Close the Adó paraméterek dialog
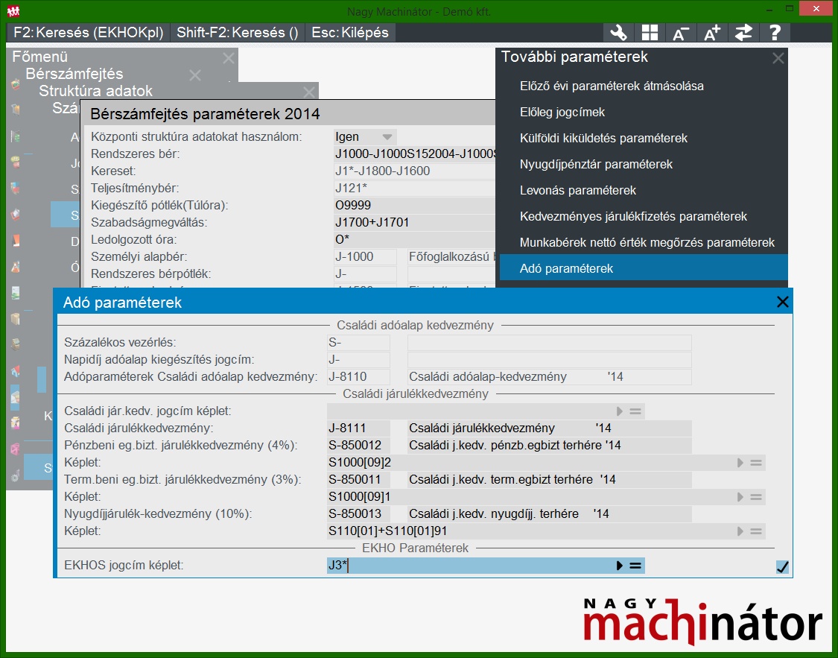This screenshot has height=658, width=838. click(x=782, y=302)
